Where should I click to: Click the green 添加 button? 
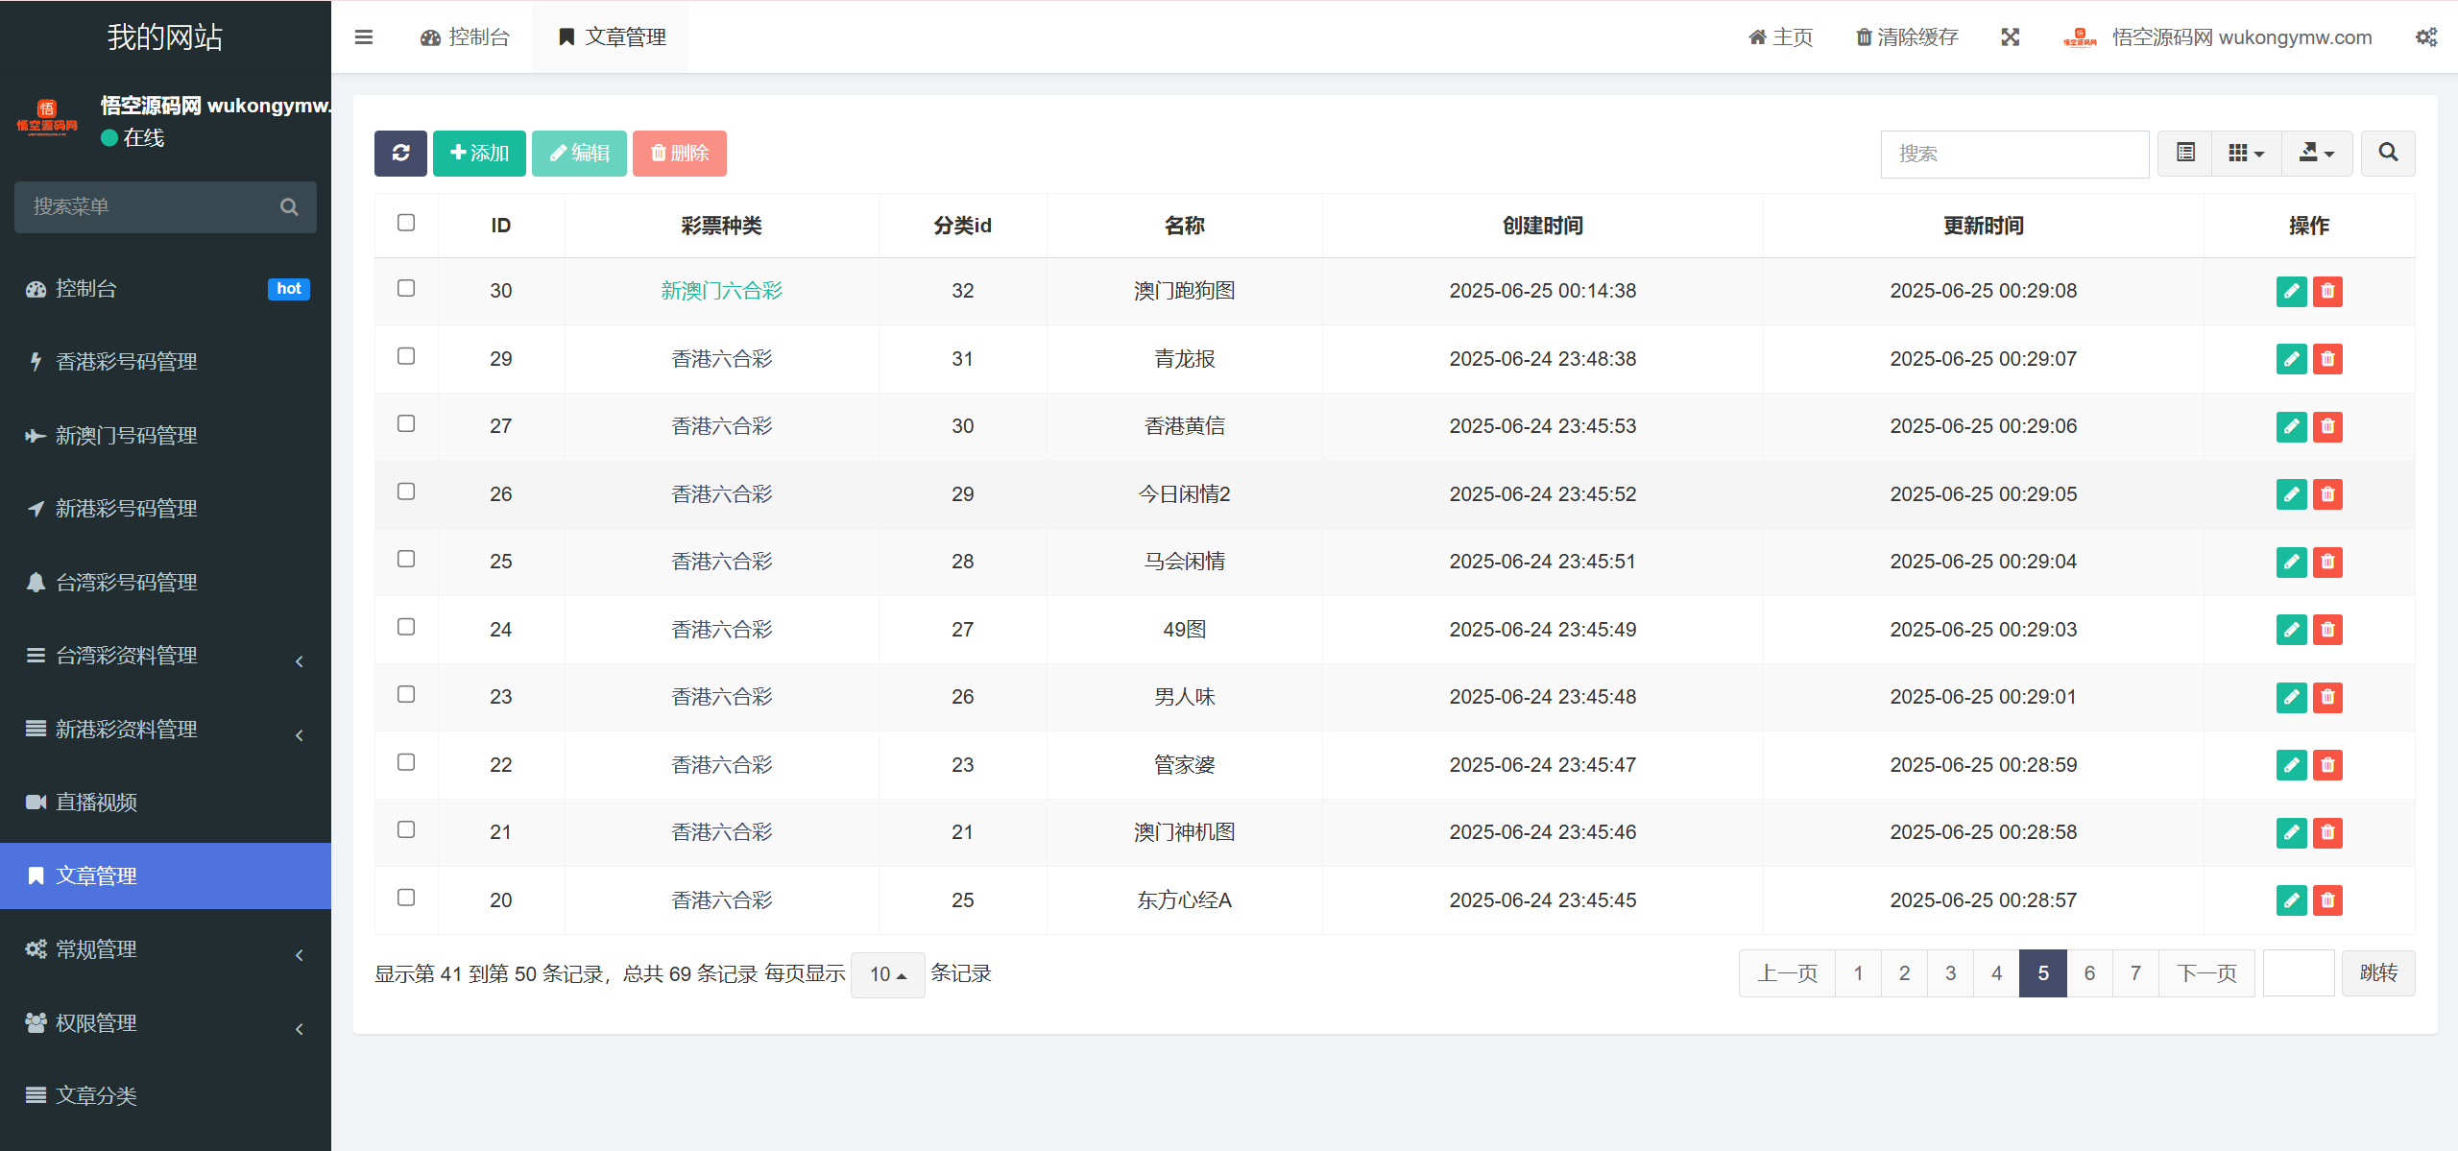(x=479, y=154)
